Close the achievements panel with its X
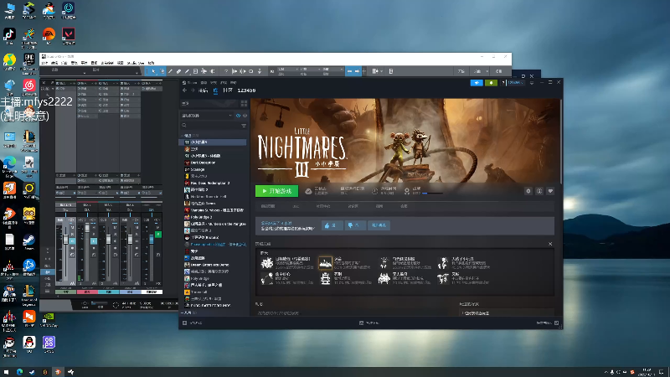This screenshot has width=670, height=377. [550, 244]
